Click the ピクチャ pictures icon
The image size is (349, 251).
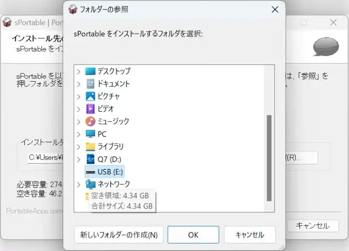(90, 96)
